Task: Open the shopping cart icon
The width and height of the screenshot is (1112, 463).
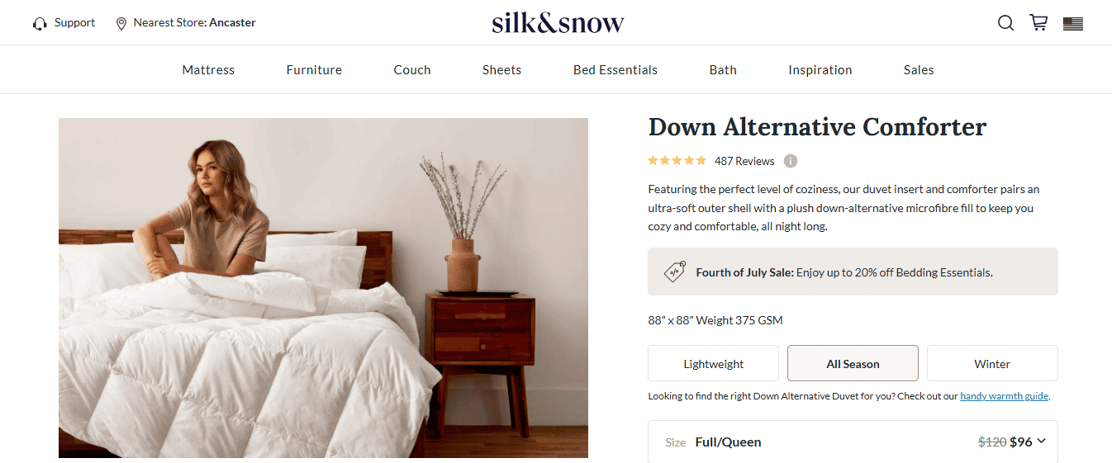Action: click(1038, 23)
